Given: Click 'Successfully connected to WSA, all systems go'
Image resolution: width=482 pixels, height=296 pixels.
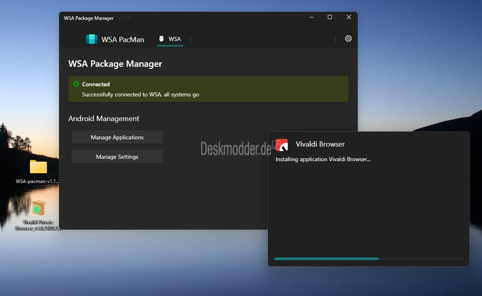Looking at the screenshot, I should [x=140, y=94].
